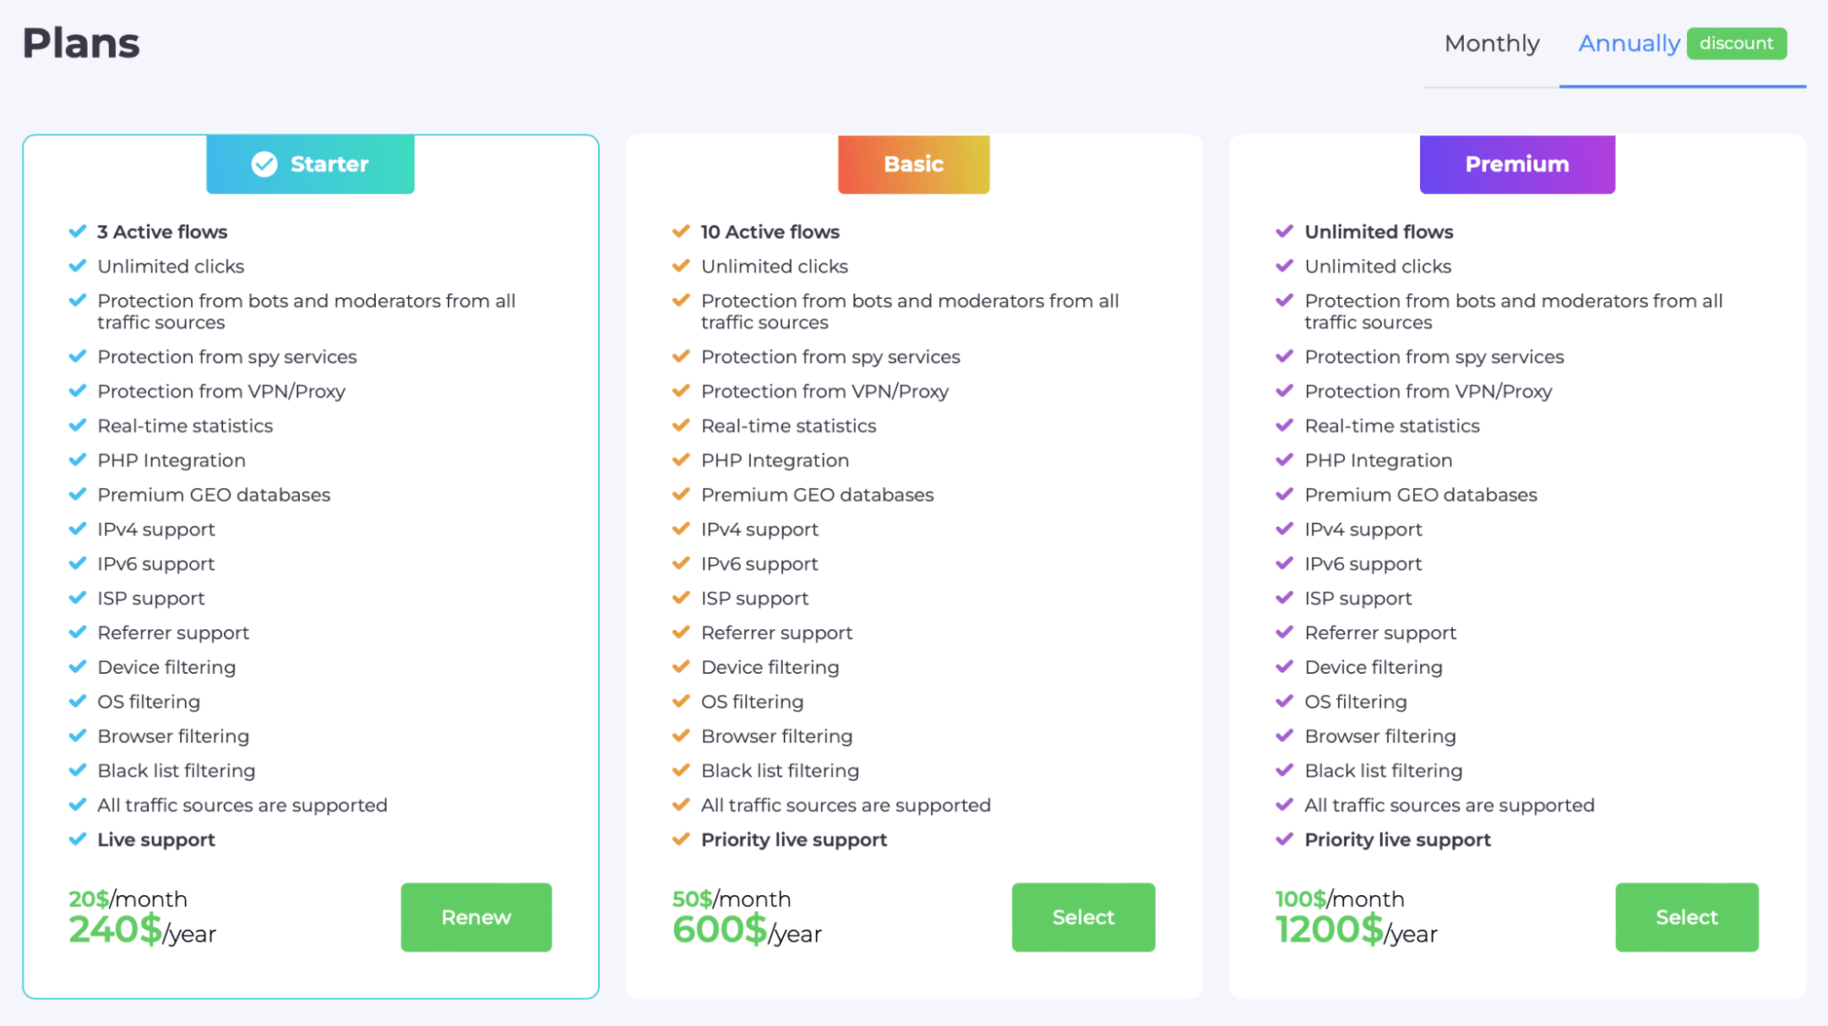Click blue checkmark beside 3 Active flows
1828x1026 pixels.
[78, 231]
